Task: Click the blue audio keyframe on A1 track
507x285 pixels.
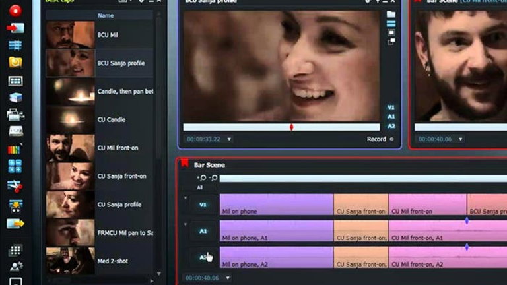Action: click(467, 221)
